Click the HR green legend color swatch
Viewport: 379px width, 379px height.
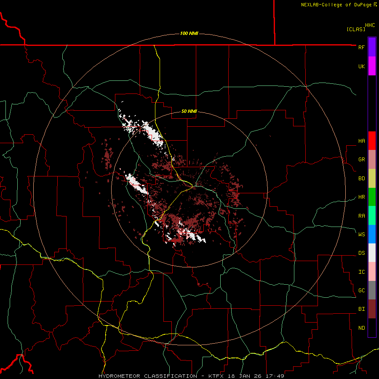tap(372, 197)
